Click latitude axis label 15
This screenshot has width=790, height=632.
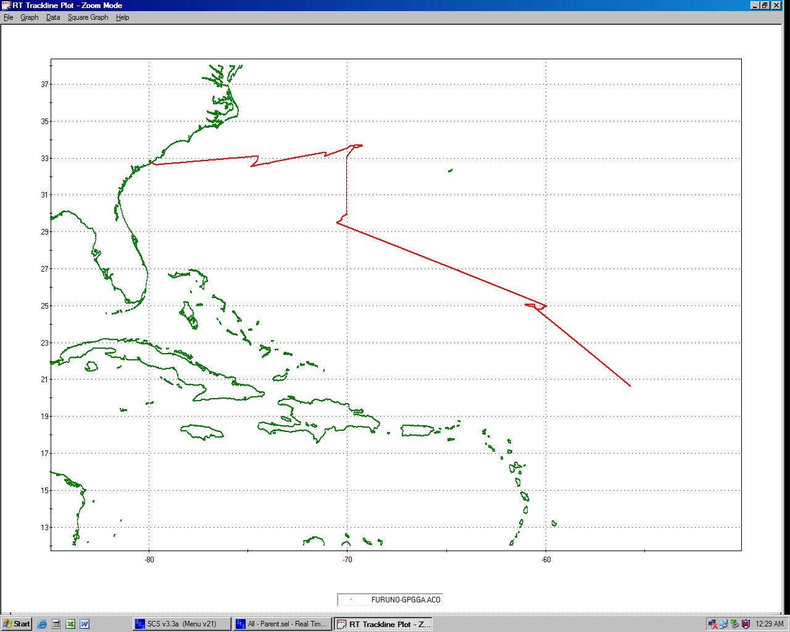click(x=46, y=491)
